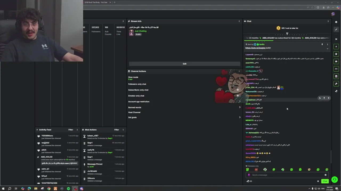Click the three-dots cluster icon in right sidebar
The image size is (341, 191).
coord(336,91)
